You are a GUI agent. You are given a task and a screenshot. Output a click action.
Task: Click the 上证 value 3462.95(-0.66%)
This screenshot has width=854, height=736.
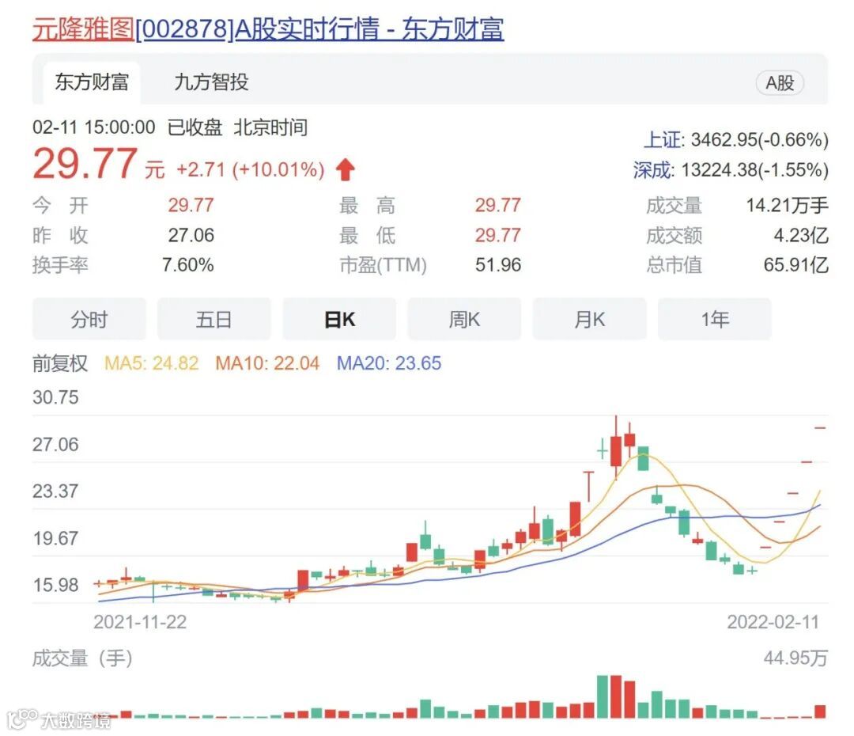(760, 139)
